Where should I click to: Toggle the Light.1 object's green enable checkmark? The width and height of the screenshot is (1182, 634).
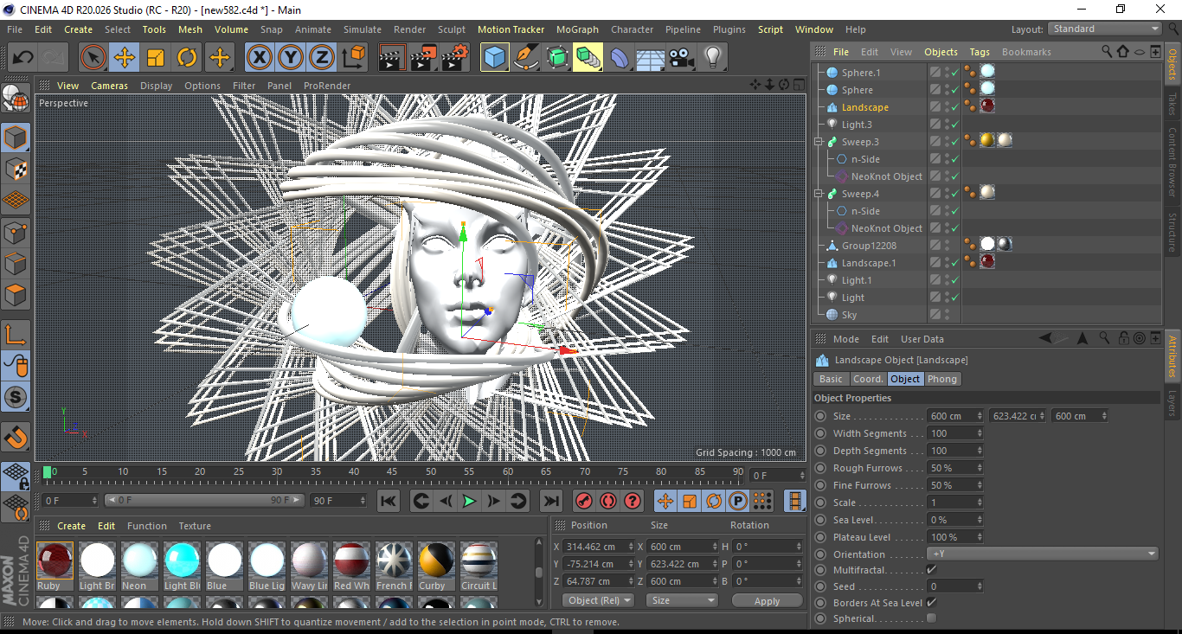click(954, 280)
